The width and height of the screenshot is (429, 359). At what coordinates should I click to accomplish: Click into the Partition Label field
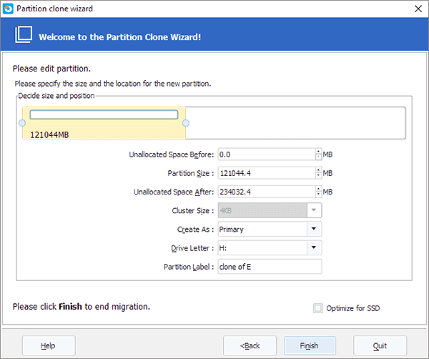(x=270, y=266)
